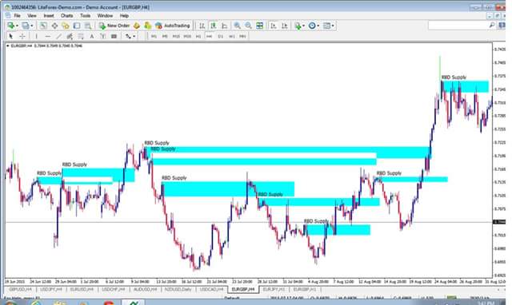
Task: Enable the D1 timeframe button
Action: pos(221,36)
